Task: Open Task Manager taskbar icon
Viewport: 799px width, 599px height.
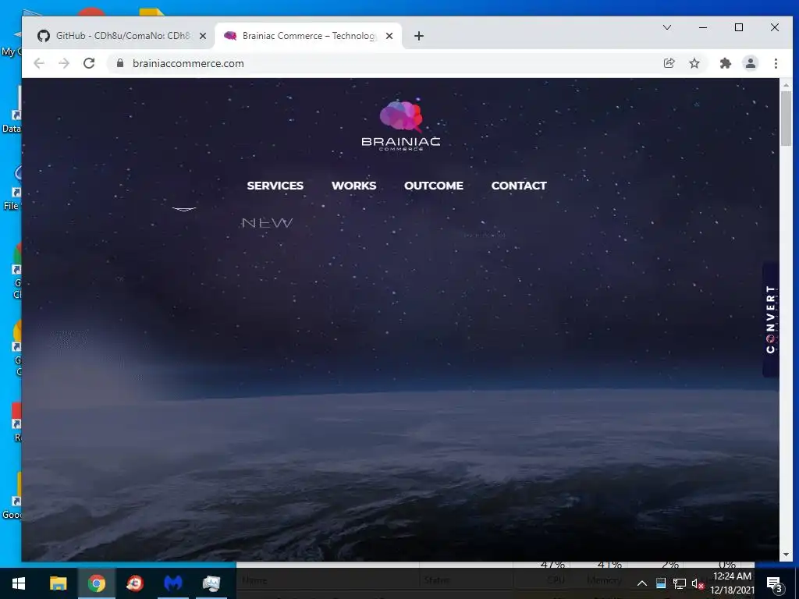Action: click(211, 583)
